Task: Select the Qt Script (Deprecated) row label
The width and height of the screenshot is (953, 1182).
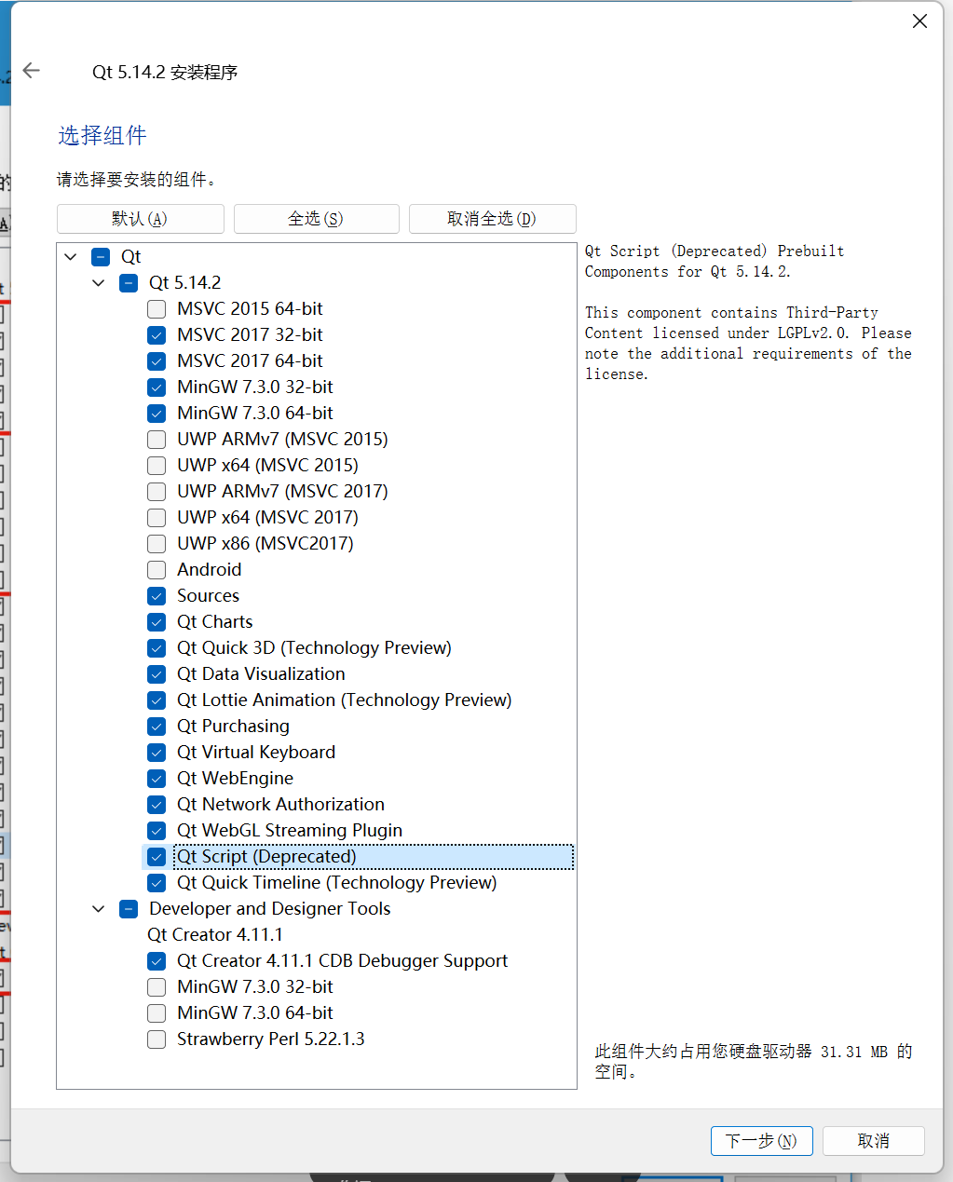Action: (267, 856)
